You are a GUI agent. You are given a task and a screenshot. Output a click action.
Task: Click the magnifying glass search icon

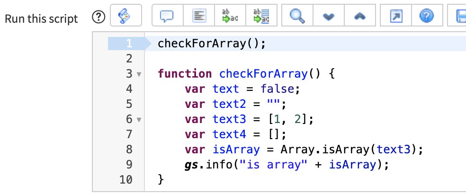point(297,18)
